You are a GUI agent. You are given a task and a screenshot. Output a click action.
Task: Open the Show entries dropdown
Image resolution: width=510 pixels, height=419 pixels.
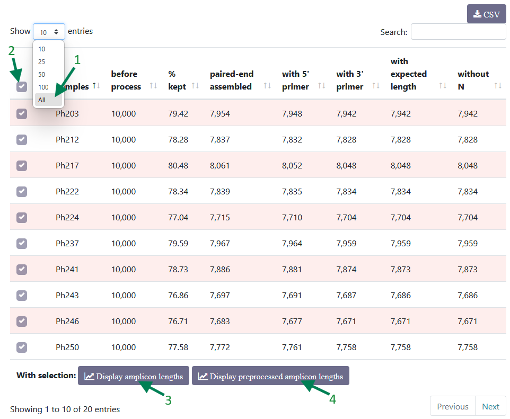[x=49, y=32]
